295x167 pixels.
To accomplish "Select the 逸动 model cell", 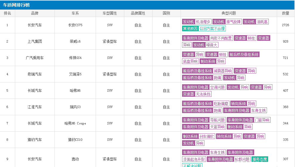I will coord(75,159).
